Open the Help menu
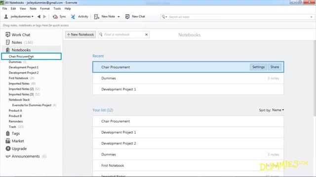This screenshot has width=316, height=177. click(68, 9)
